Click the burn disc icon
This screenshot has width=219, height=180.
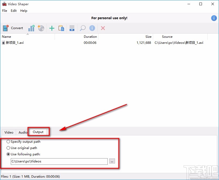(41, 28)
